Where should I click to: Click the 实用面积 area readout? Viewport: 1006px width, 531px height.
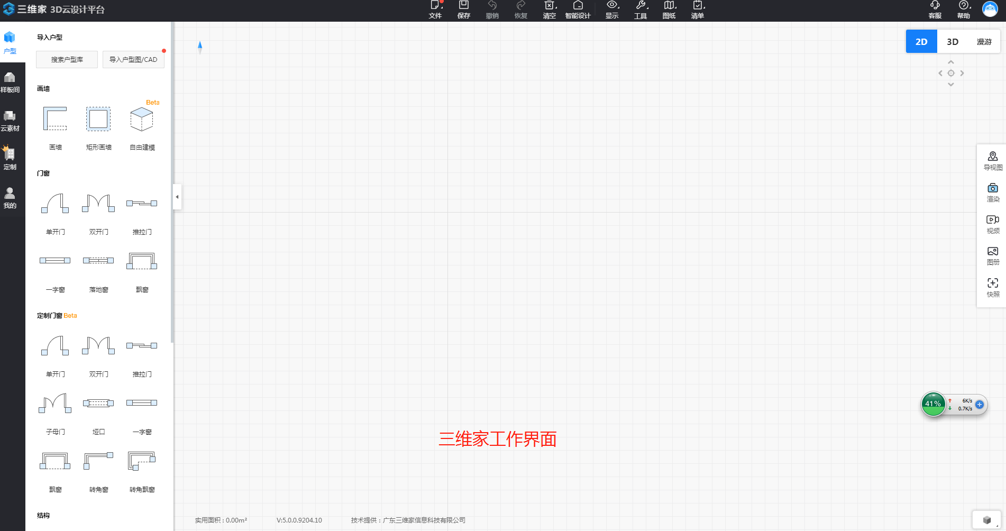221,520
